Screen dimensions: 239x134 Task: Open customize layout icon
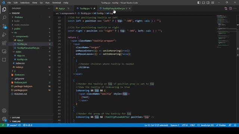coord(212,3)
